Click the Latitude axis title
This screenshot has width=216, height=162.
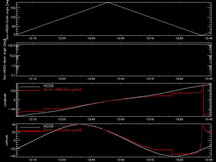[x=6, y=140]
